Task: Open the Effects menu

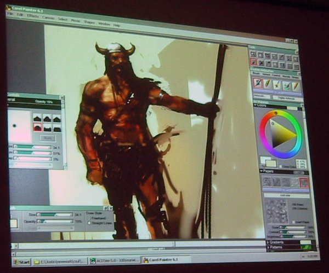Action: coord(33,16)
